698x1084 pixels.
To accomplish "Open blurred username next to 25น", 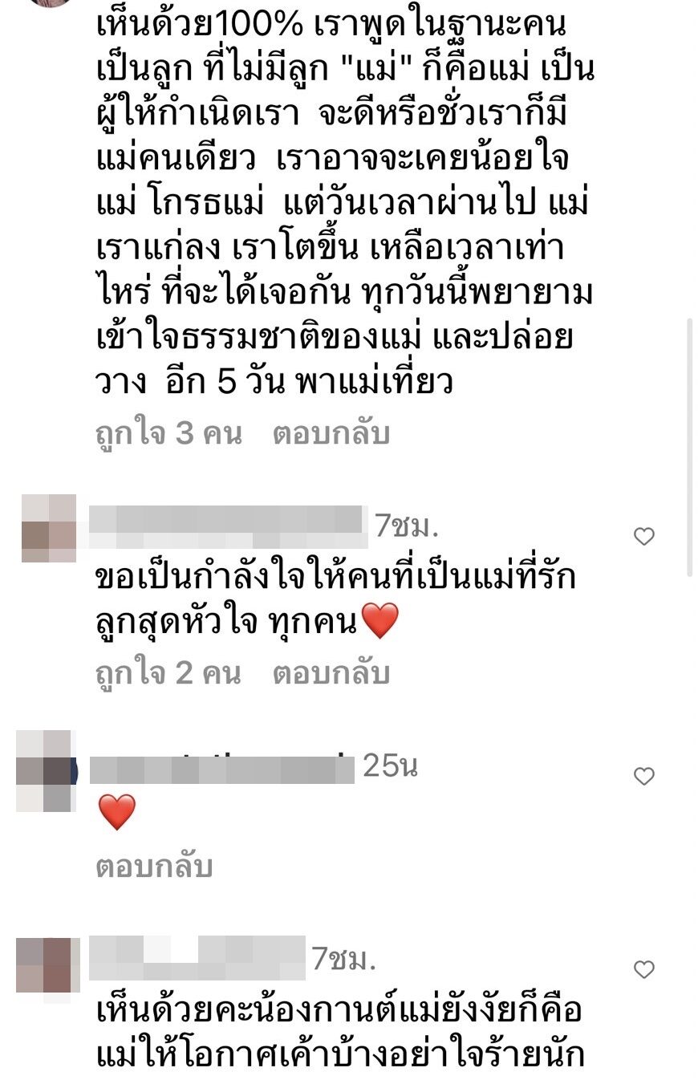I will (221, 769).
